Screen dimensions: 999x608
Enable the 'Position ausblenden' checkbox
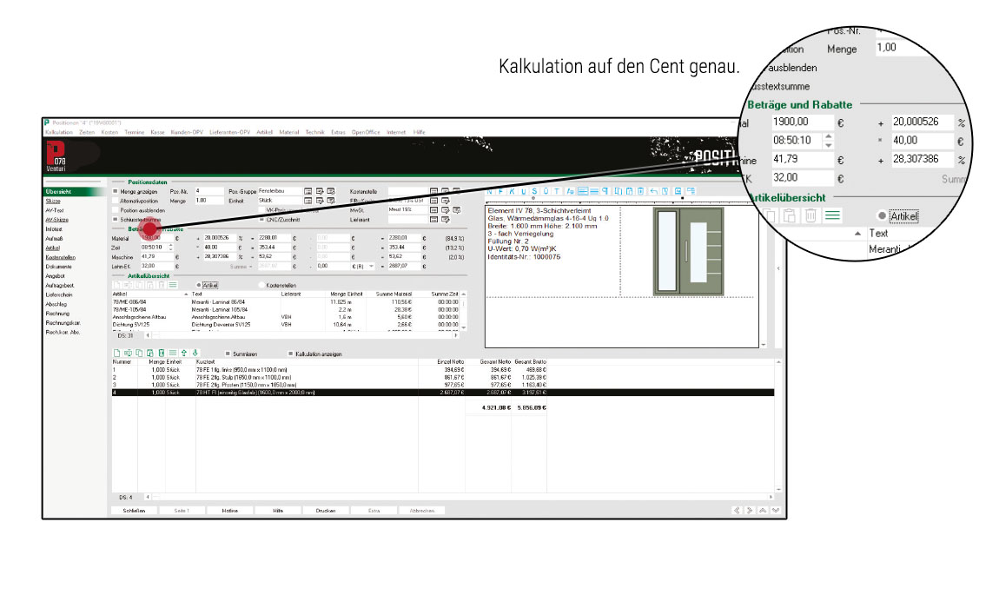115,210
